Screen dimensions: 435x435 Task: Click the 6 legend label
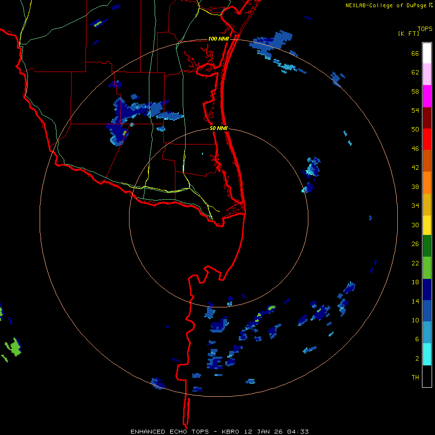tap(417, 339)
